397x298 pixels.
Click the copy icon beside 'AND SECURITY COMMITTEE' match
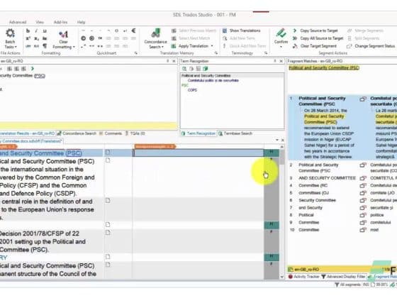tap(363, 178)
